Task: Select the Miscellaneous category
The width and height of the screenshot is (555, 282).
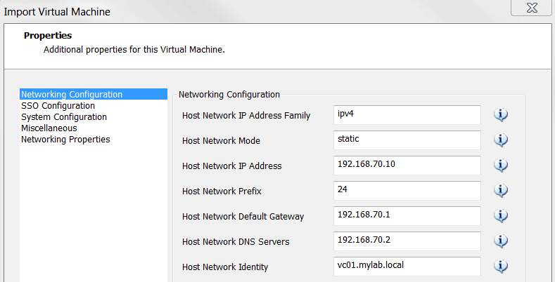Action: click(x=49, y=128)
